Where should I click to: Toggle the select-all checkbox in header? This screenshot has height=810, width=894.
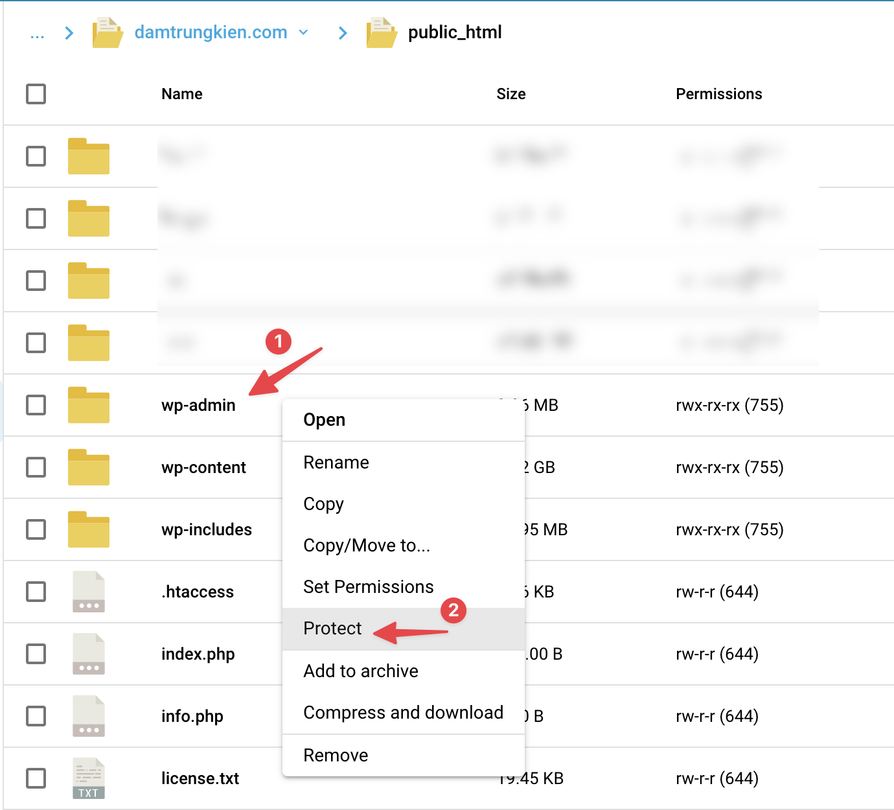[x=36, y=94]
